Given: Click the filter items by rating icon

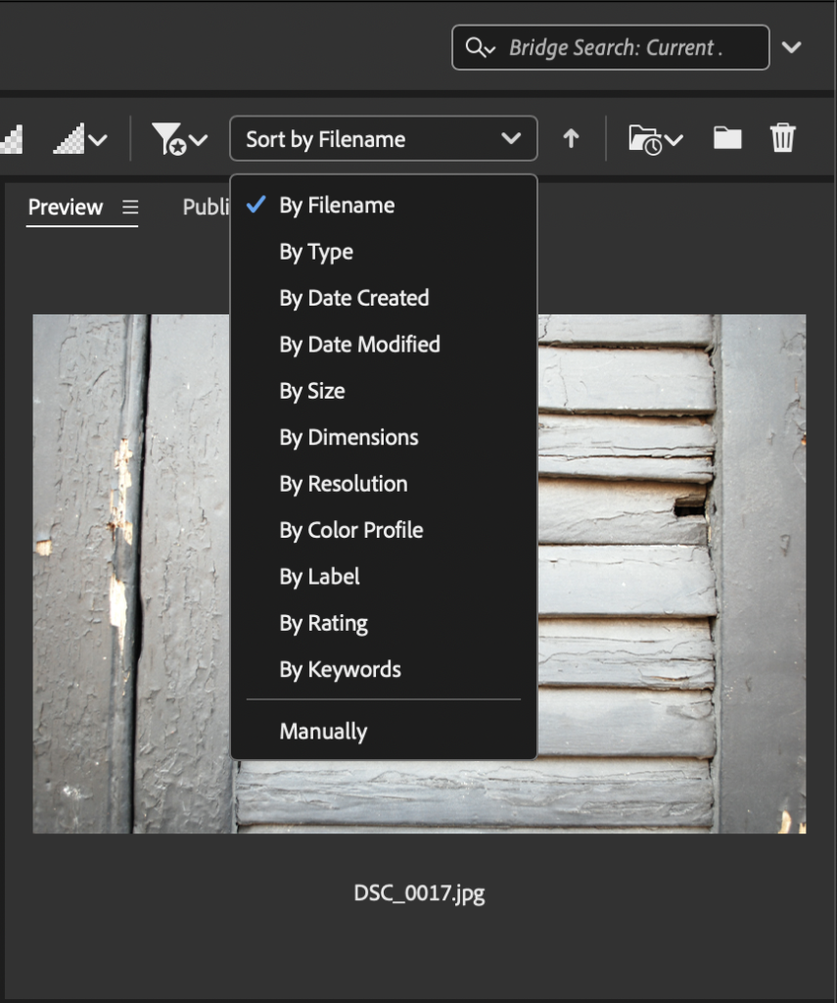Looking at the screenshot, I should coord(179,139).
